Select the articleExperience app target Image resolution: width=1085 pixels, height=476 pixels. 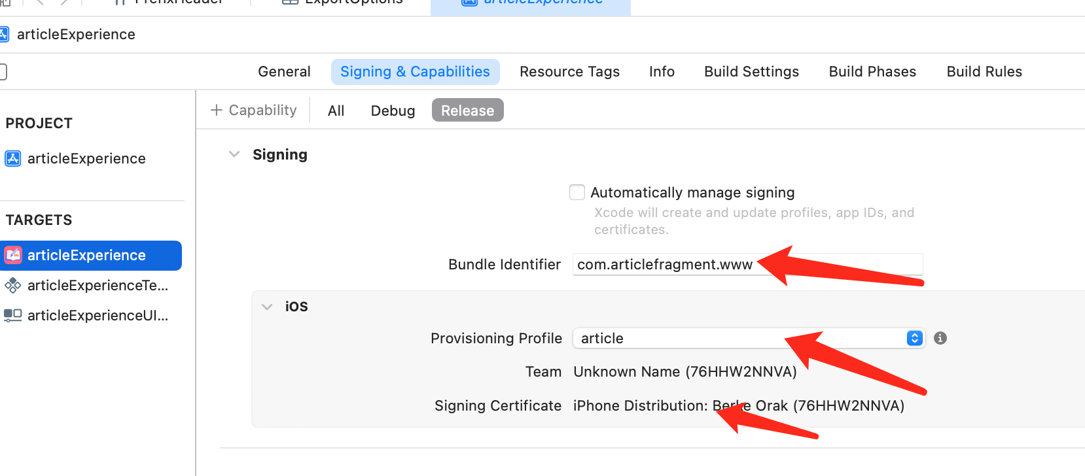click(91, 256)
